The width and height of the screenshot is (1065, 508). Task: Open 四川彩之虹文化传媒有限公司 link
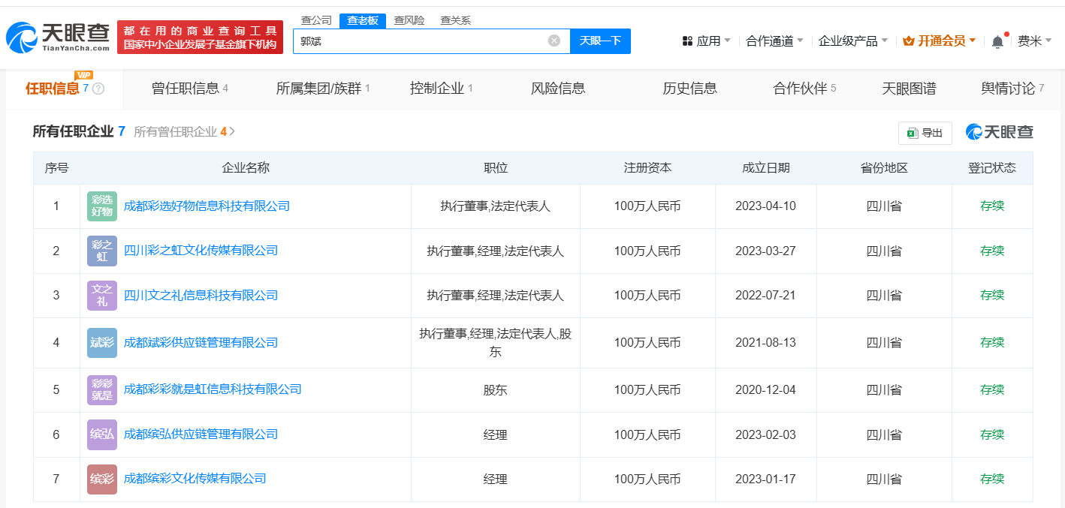[201, 251]
